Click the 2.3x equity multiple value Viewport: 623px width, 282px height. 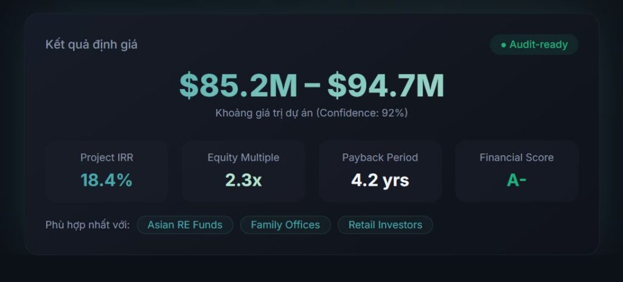click(x=243, y=180)
